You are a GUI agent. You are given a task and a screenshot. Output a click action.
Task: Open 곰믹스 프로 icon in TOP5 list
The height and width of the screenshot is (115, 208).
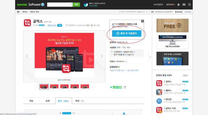point(159,110)
